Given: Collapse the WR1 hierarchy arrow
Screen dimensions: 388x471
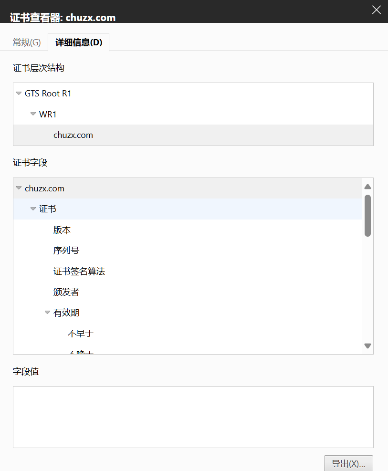Looking at the screenshot, I should 33,114.
